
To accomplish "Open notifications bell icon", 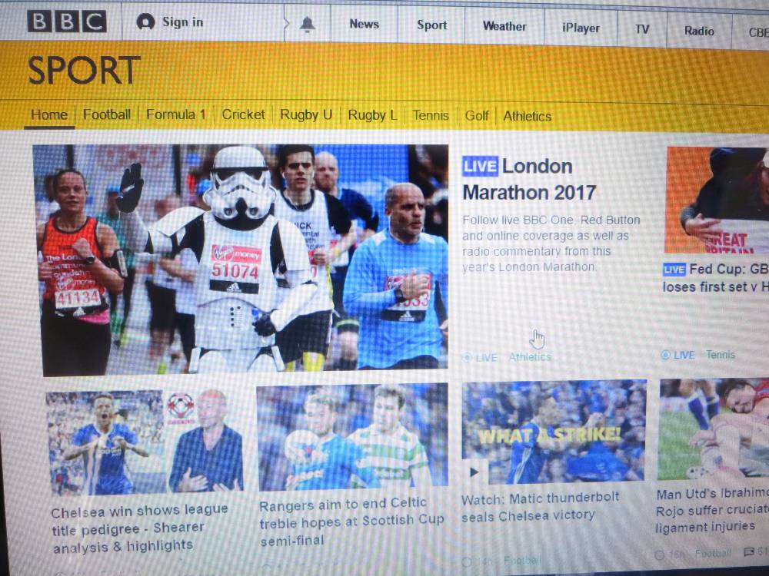I will click(307, 25).
